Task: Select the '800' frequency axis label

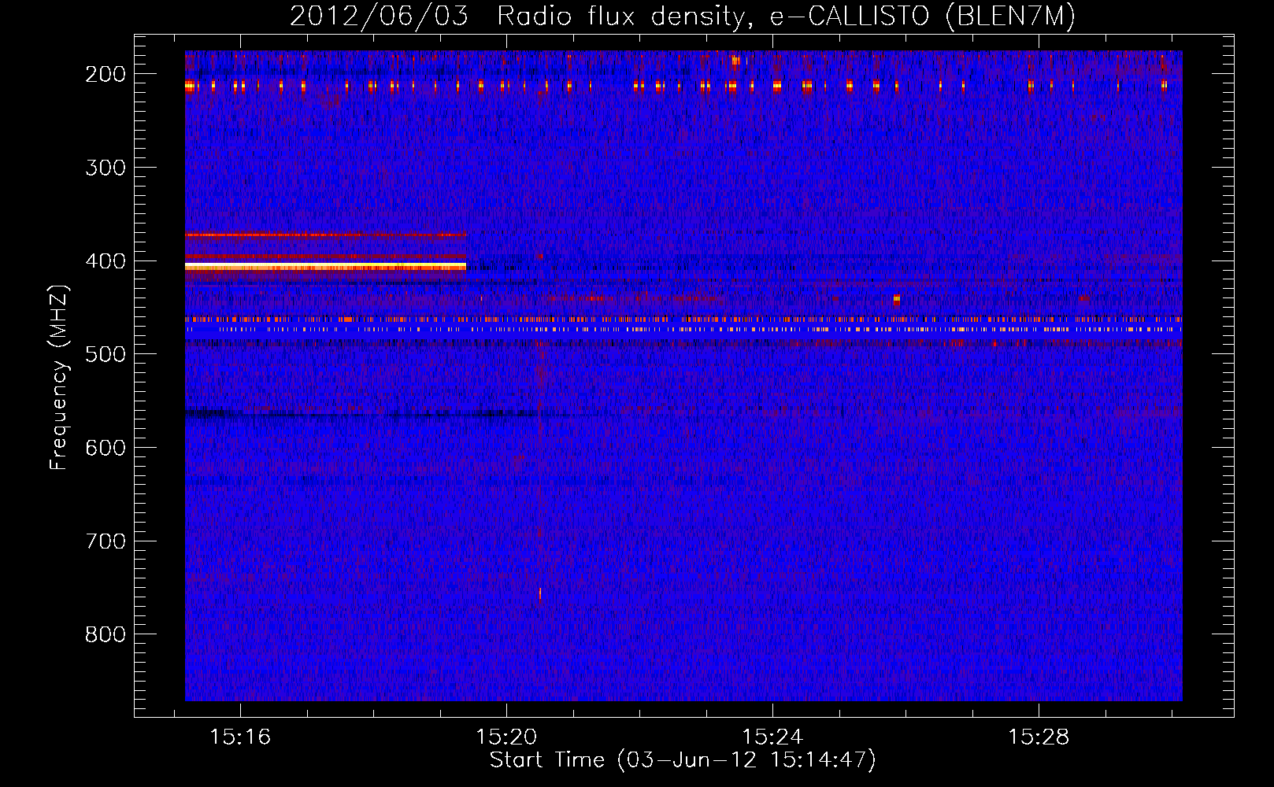Action: point(106,635)
